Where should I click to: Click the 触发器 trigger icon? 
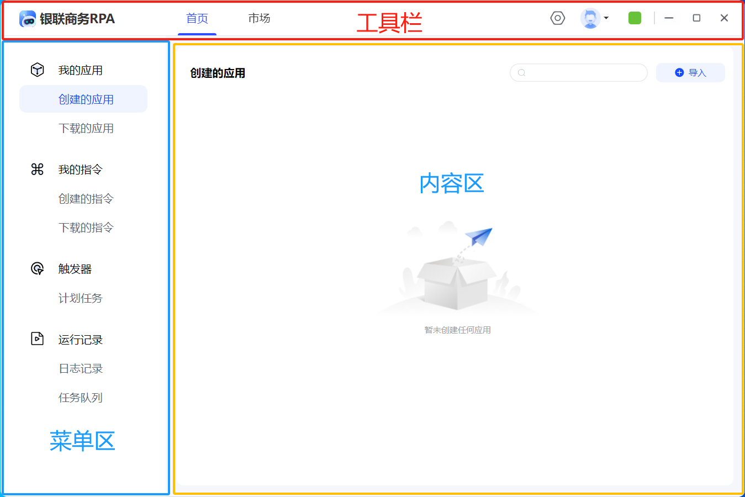click(37, 268)
